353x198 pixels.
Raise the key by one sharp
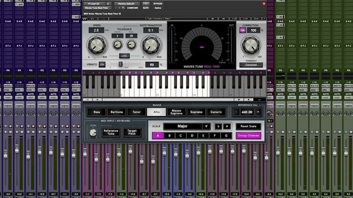(227, 127)
